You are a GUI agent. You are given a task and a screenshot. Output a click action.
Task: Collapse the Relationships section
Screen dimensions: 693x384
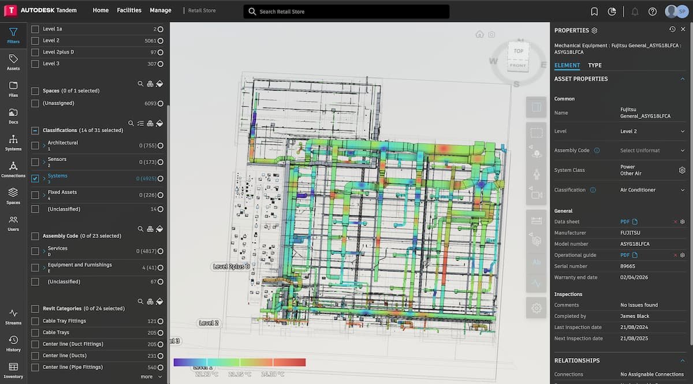pos(682,360)
